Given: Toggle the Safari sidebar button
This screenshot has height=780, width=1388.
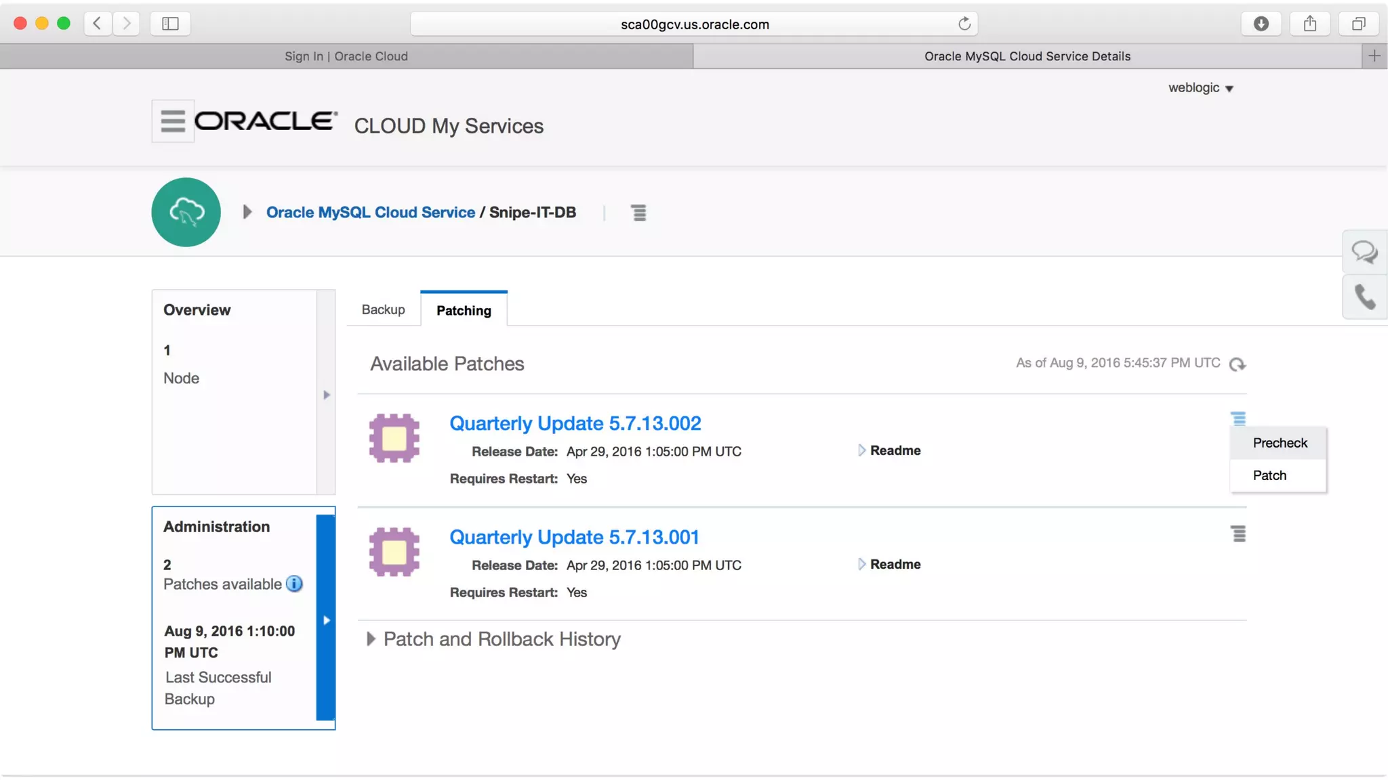Looking at the screenshot, I should 170,24.
